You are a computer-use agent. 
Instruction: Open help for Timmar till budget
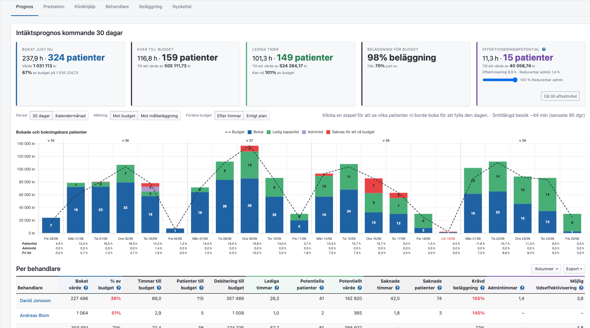(159, 288)
